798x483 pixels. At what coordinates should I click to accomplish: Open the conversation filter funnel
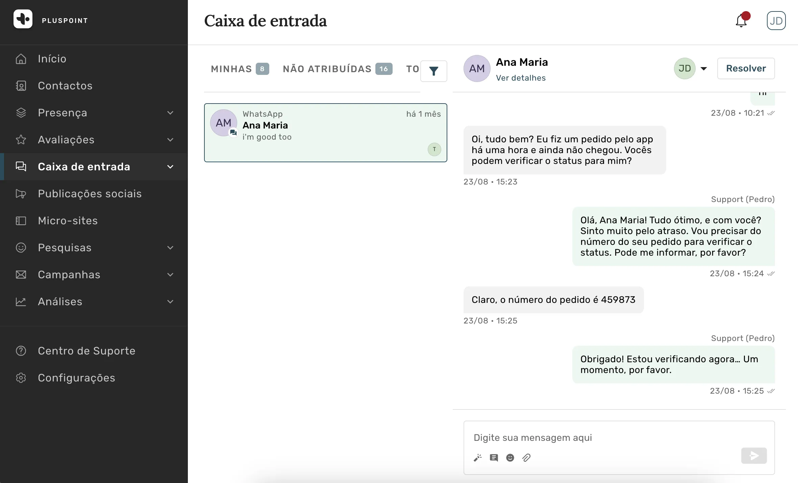(x=434, y=71)
